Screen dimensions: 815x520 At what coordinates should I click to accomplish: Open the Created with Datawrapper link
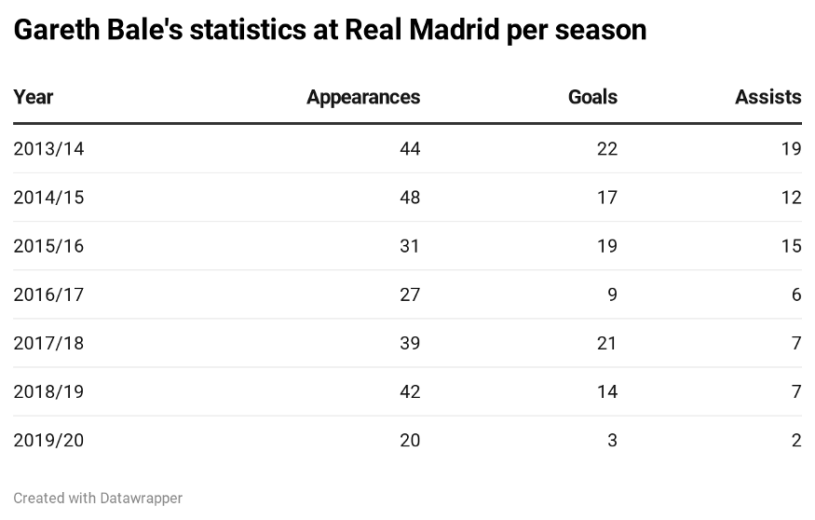click(x=98, y=498)
